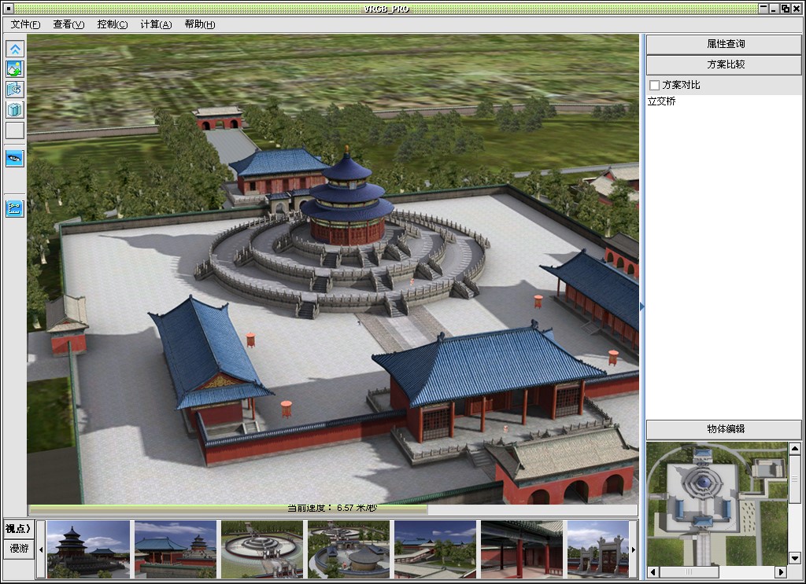Switch to the 漫游 tab
The height and width of the screenshot is (584, 806).
click(18, 549)
